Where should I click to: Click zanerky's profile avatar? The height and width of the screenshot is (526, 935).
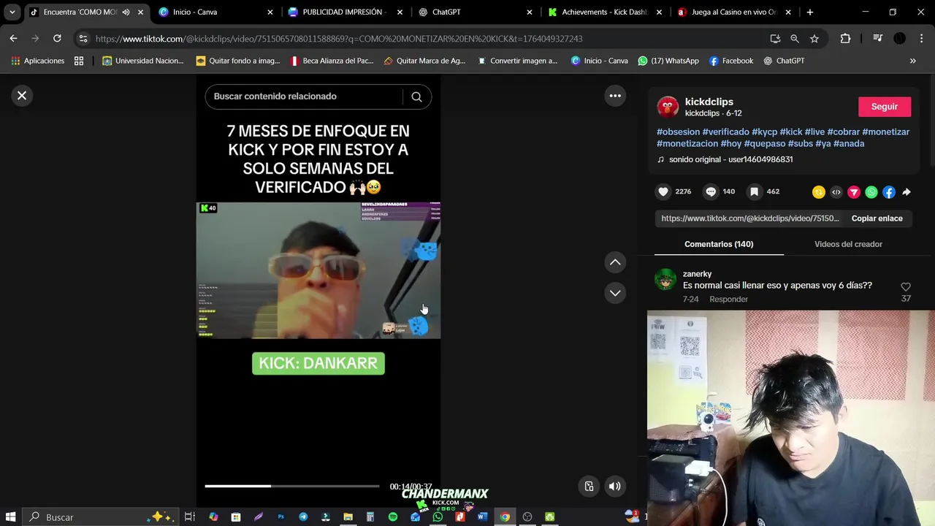tap(665, 279)
